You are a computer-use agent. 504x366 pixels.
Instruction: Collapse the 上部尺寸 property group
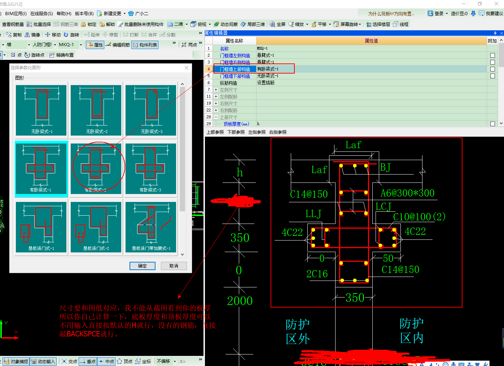[x=216, y=117]
